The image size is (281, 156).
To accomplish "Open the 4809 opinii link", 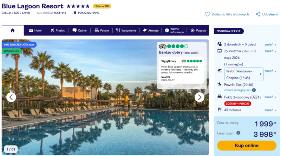I will pyautogui.click(x=191, y=53).
